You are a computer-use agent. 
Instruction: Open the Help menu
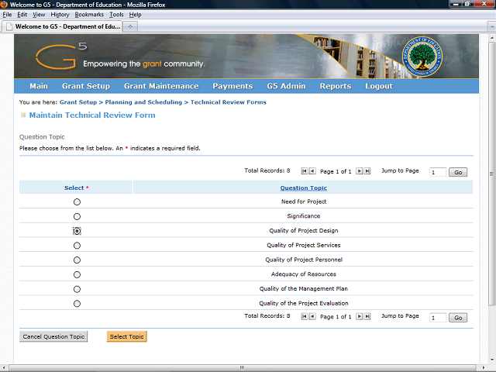pyautogui.click(x=135, y=15)
